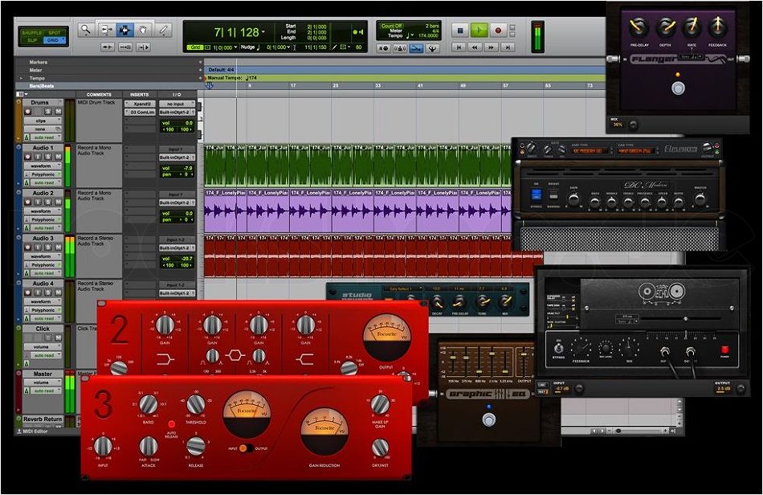Open the Xpand!2 insert on Drums
This screenshot has width=763, height=495.
[x=143, y=104]
